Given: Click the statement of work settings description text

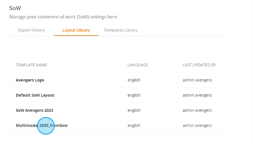Looking at the screenshot, I should tap(64, 17).
